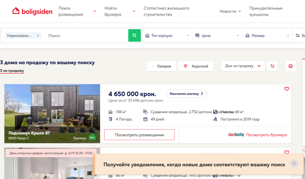Open the Новости menu
The image size is (305, 179).
coord(230,11)
